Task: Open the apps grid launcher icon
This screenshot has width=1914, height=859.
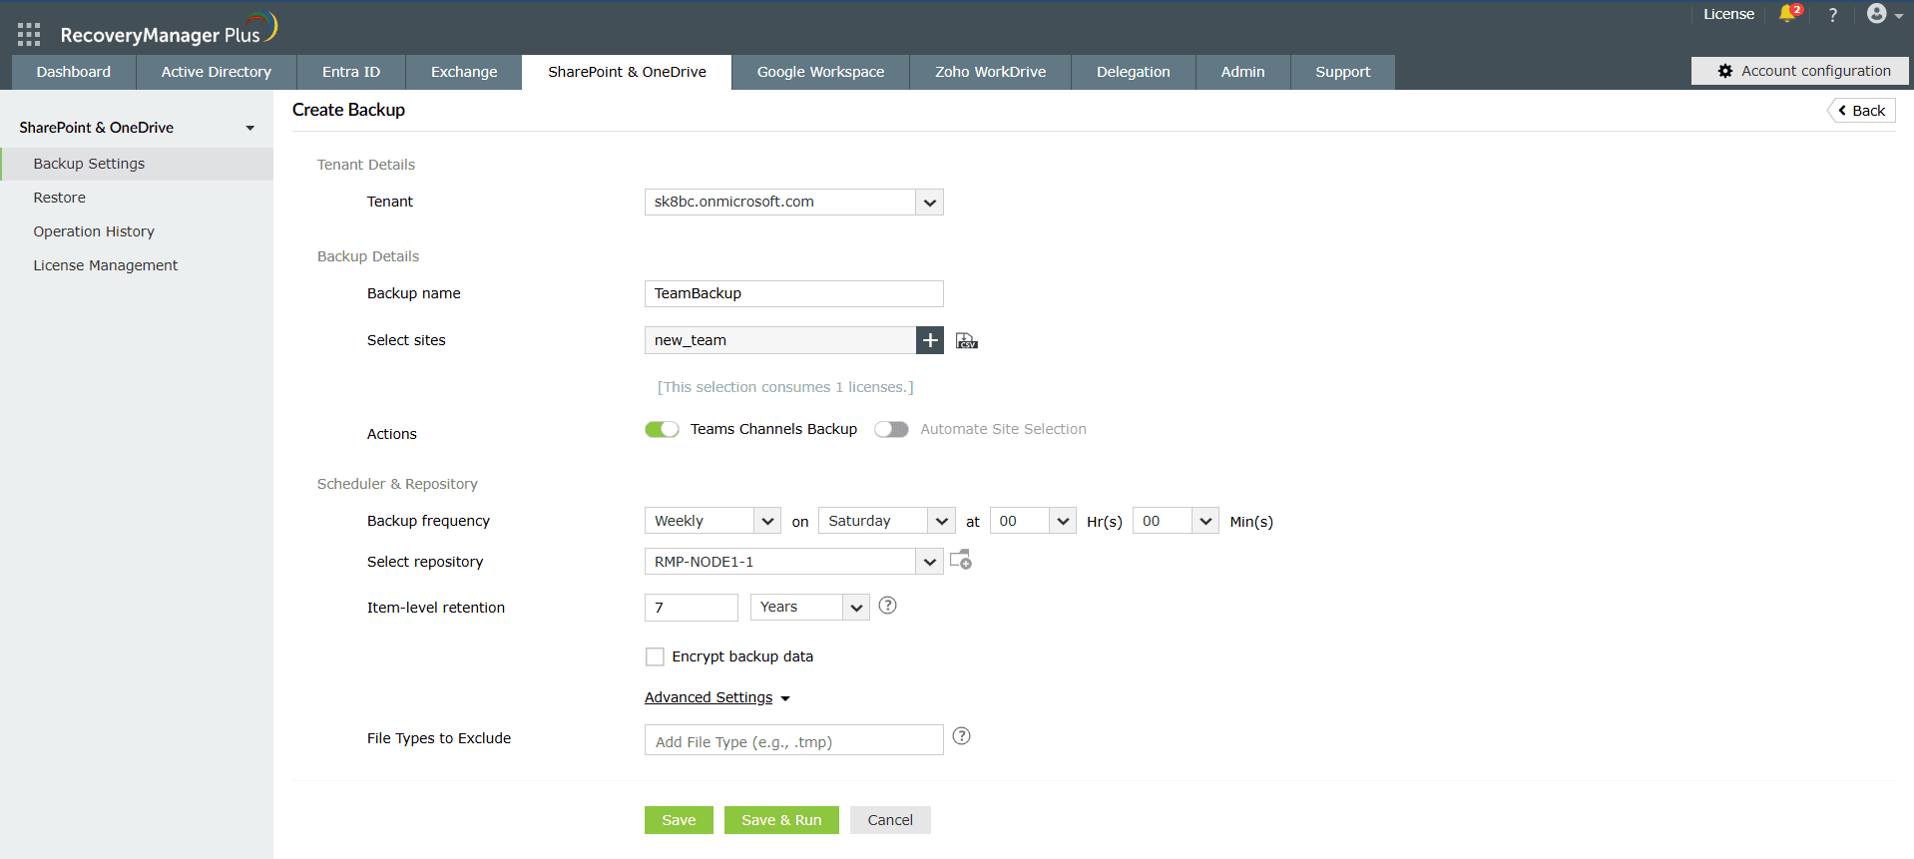Action: pyautogui.click(x=29, y=35)
